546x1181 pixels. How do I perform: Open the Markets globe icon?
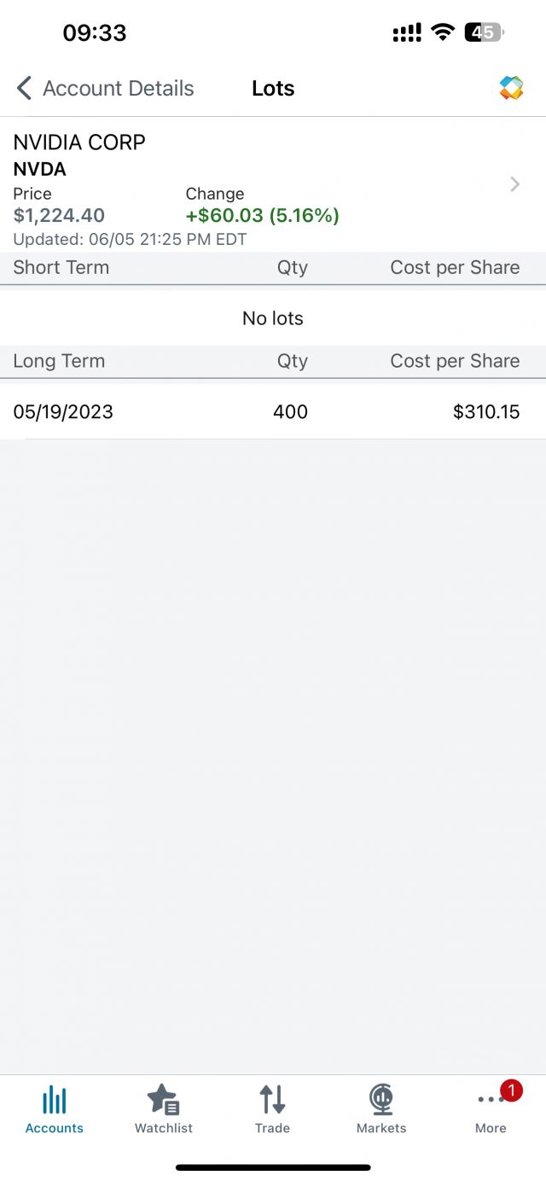pyautogui.click(x=381, y=1100)
